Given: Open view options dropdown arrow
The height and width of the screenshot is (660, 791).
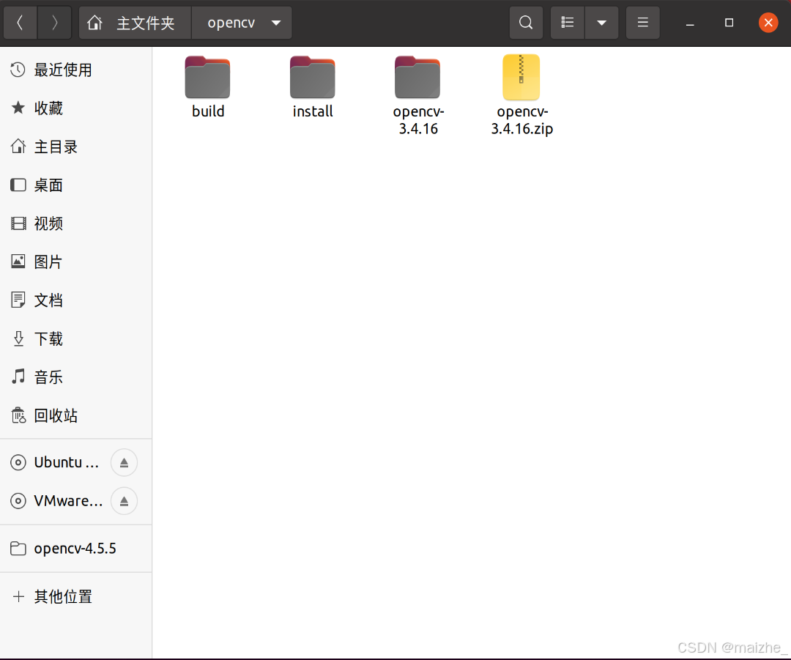Looking at the screenshot, I should (x=601, y=23).
